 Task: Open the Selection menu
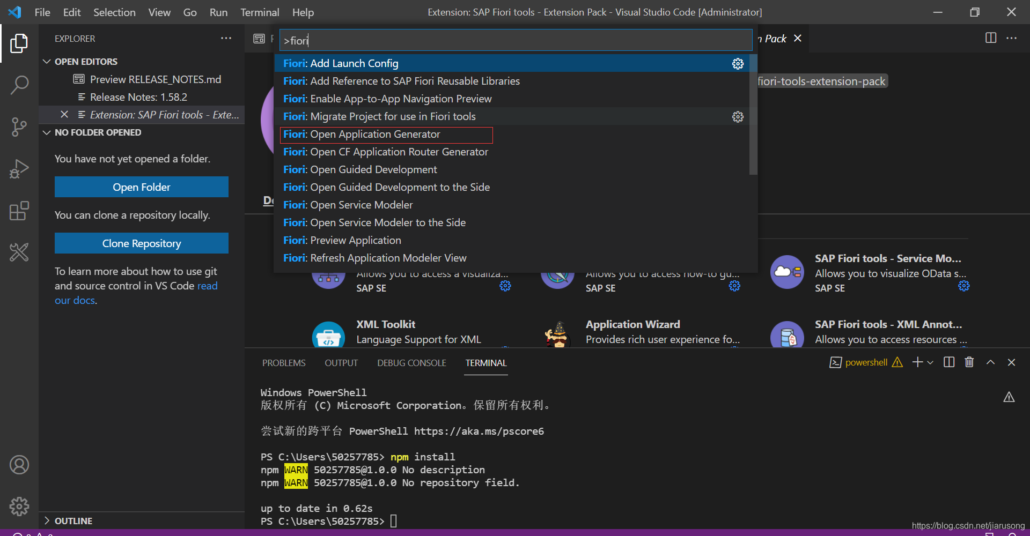114,12
